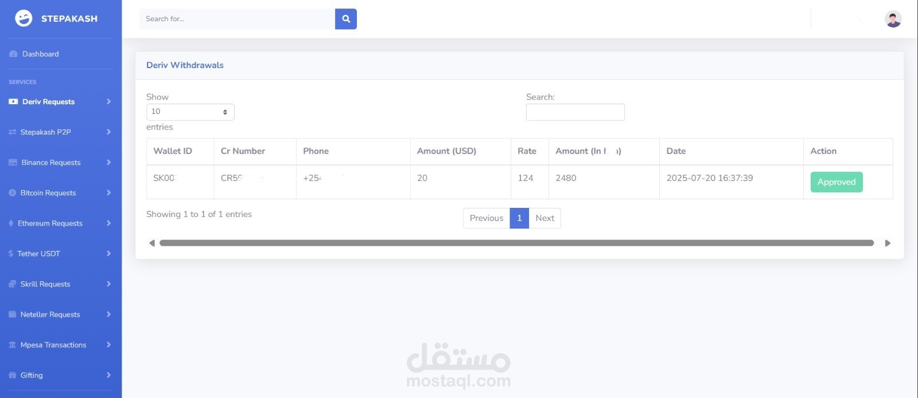Expand the Gifting chevron
This screenshot has height=398, width=918.
[x=108, y=375]
